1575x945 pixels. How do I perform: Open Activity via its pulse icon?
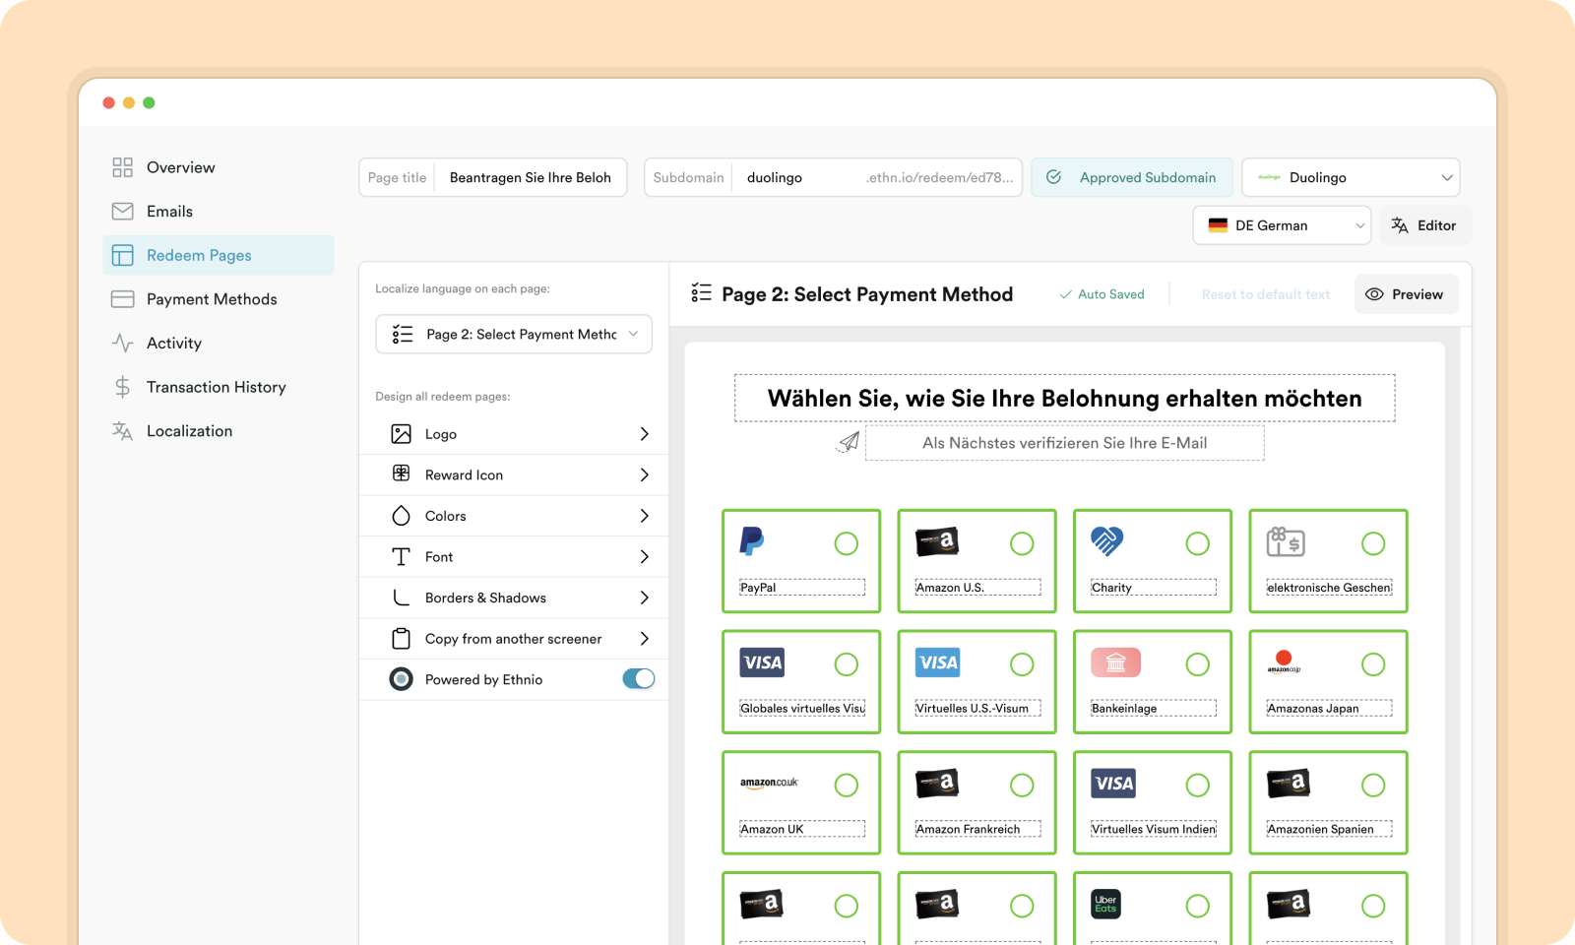click(x=122, y=343)
